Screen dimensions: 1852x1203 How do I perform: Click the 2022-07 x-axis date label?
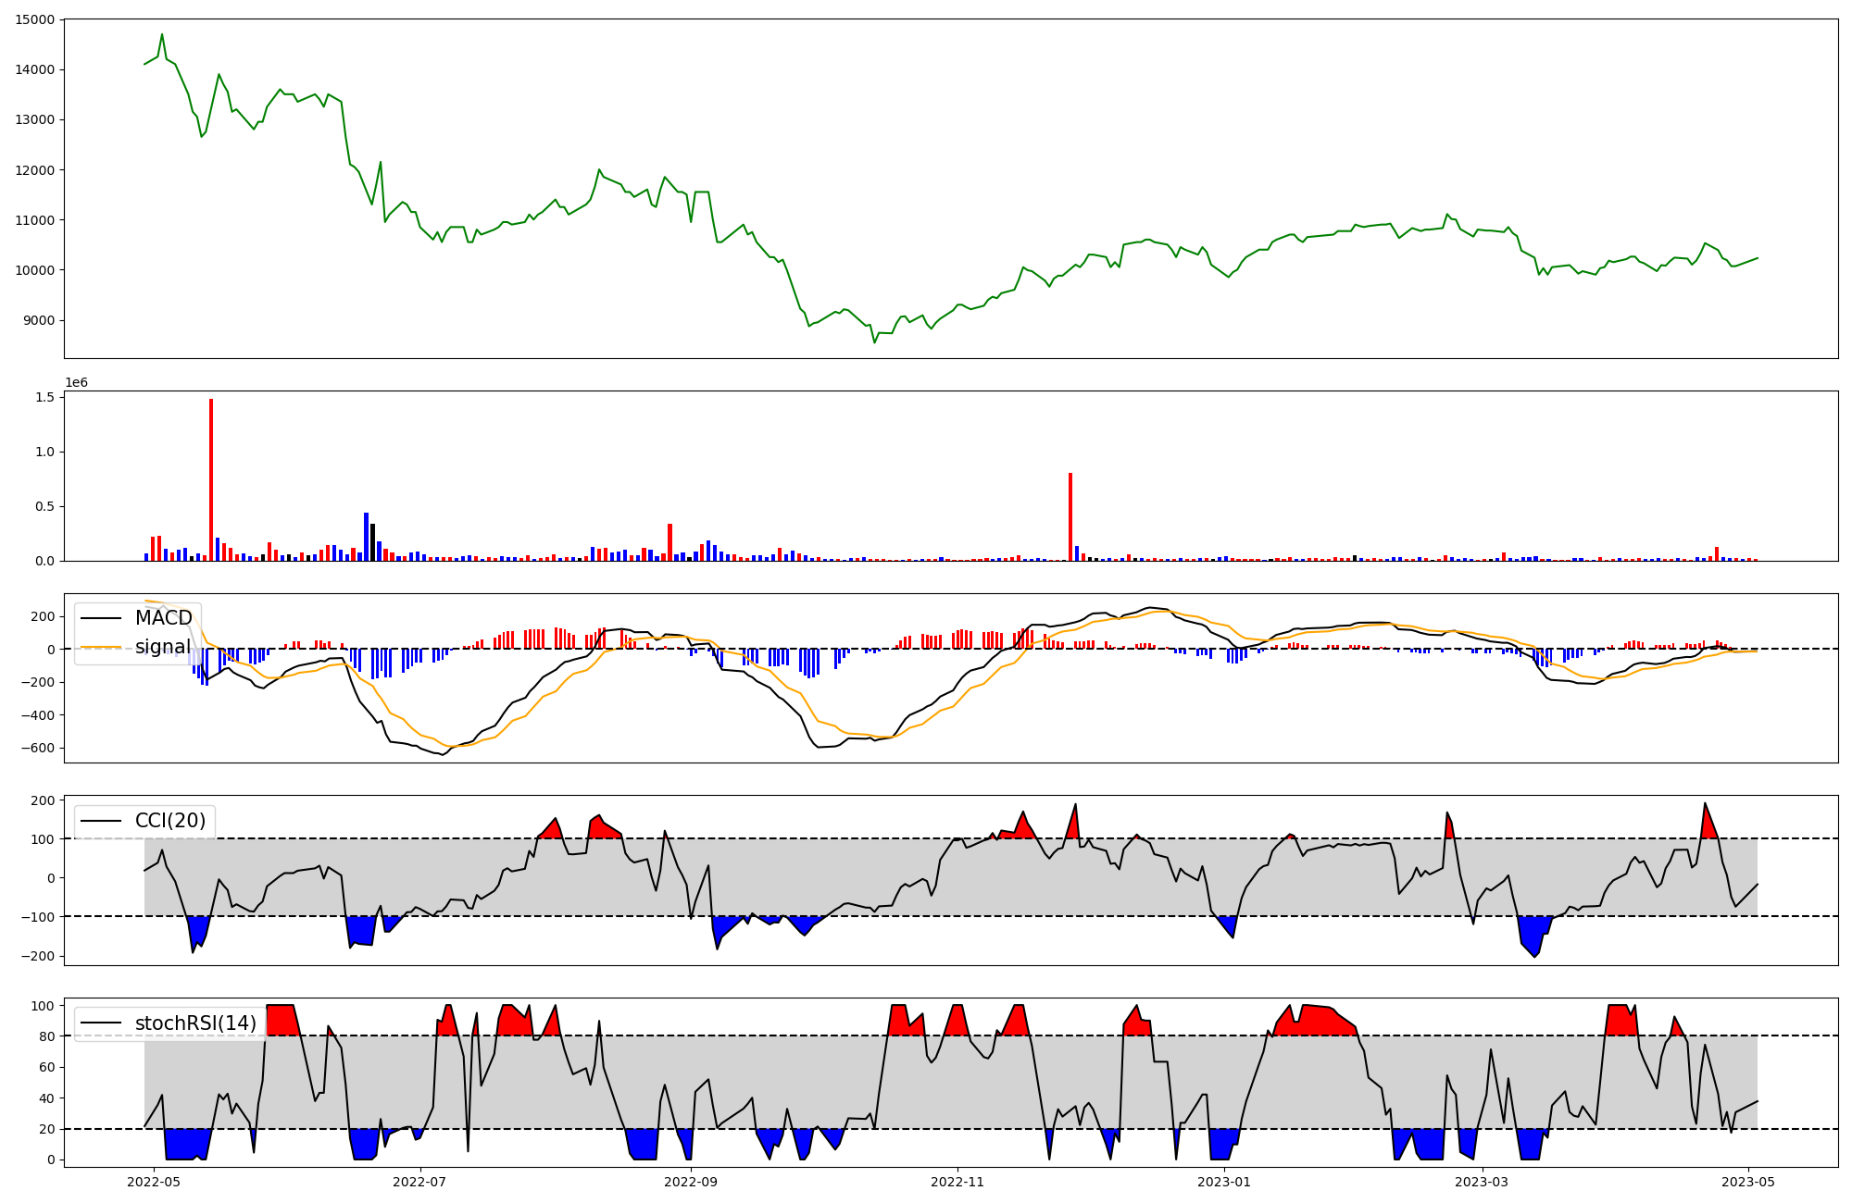point(420,1182)
